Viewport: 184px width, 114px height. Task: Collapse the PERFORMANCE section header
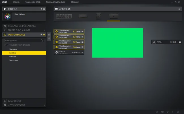[x=24, y=35]
